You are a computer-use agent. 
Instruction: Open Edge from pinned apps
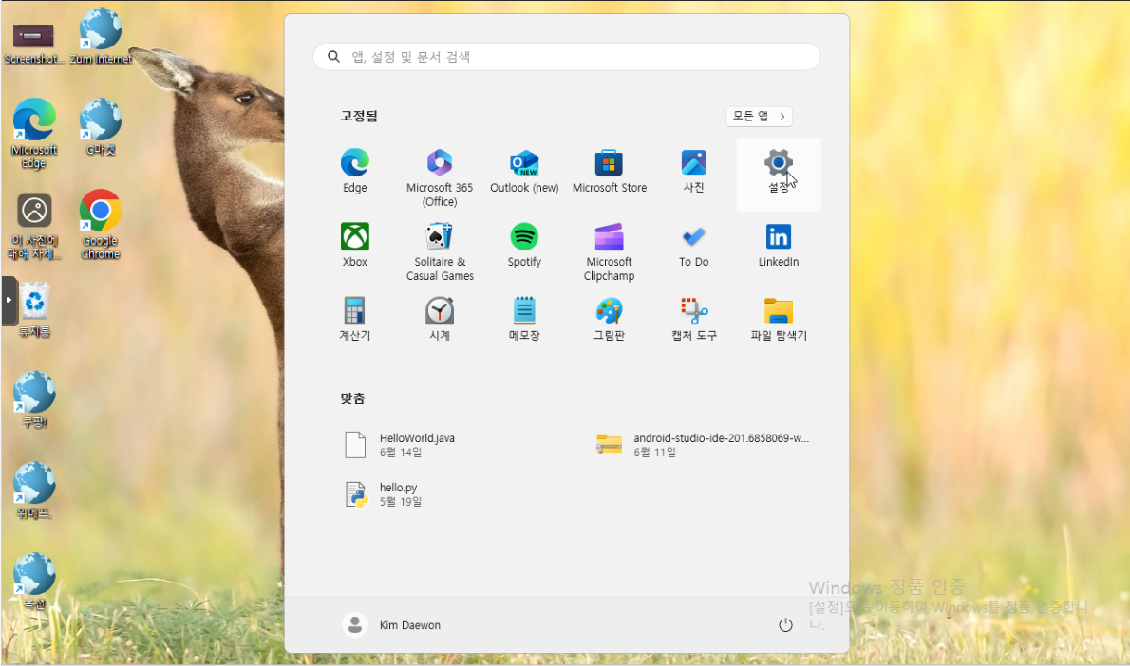pyautogui.click(x=354, y=172)
